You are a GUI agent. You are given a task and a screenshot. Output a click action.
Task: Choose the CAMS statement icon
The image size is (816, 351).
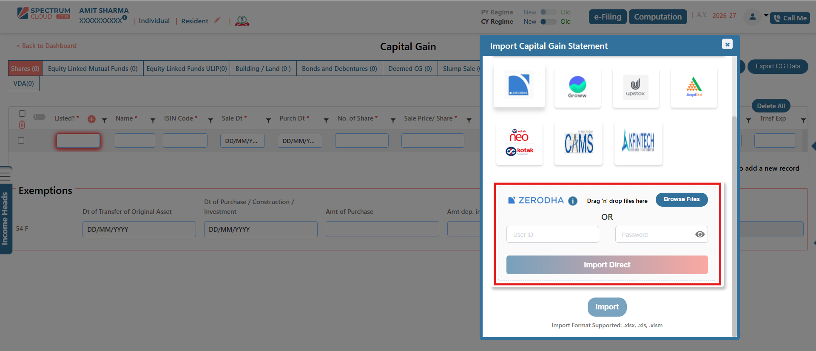[578, 143]
